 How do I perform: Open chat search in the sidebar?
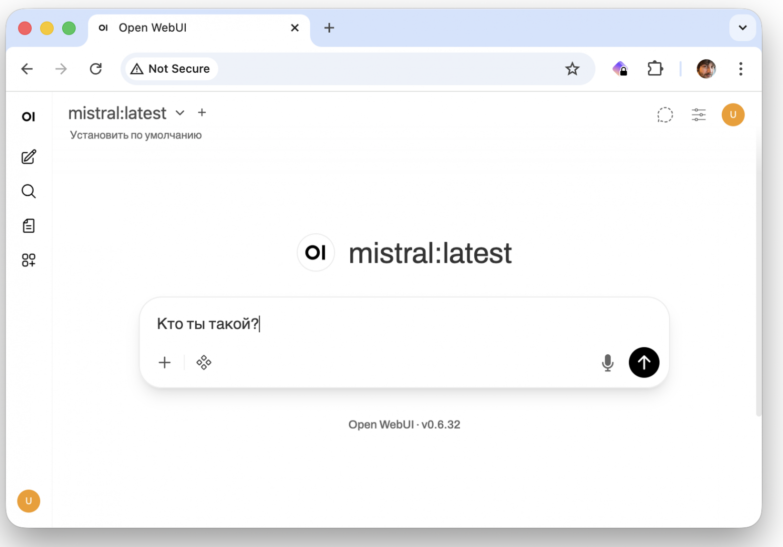pyautogui.click(x=29, y=191)
